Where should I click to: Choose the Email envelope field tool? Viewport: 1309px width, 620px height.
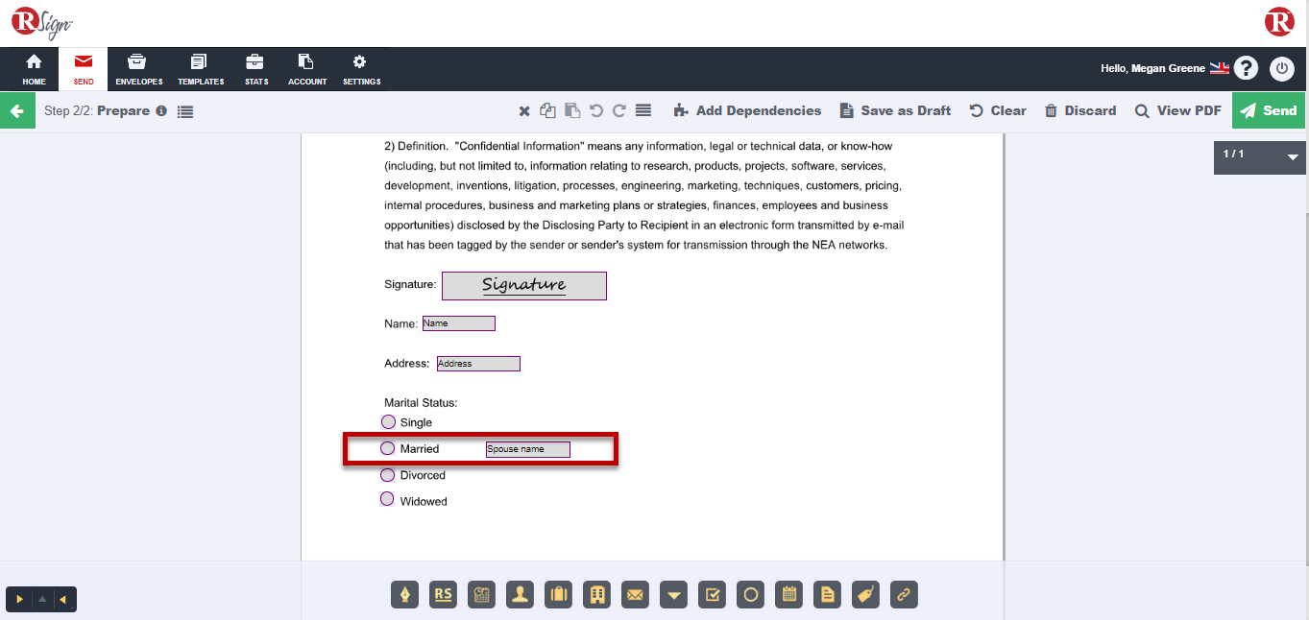click(636, 595)
